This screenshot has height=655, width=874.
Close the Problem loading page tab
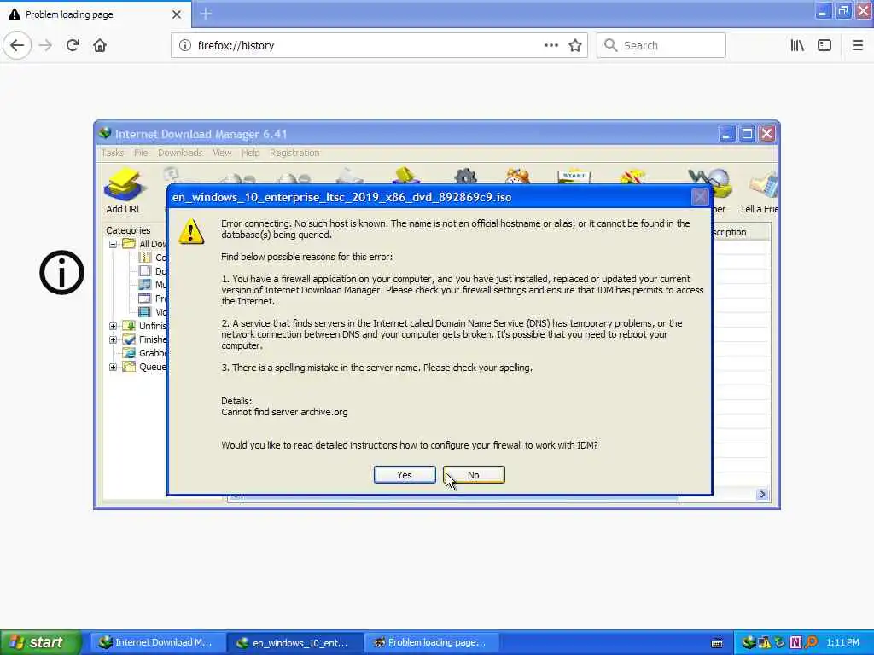(x=176, y=14)
